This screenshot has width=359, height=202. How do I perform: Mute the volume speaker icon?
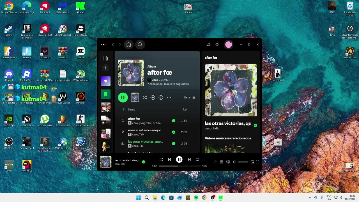point(234,162)
